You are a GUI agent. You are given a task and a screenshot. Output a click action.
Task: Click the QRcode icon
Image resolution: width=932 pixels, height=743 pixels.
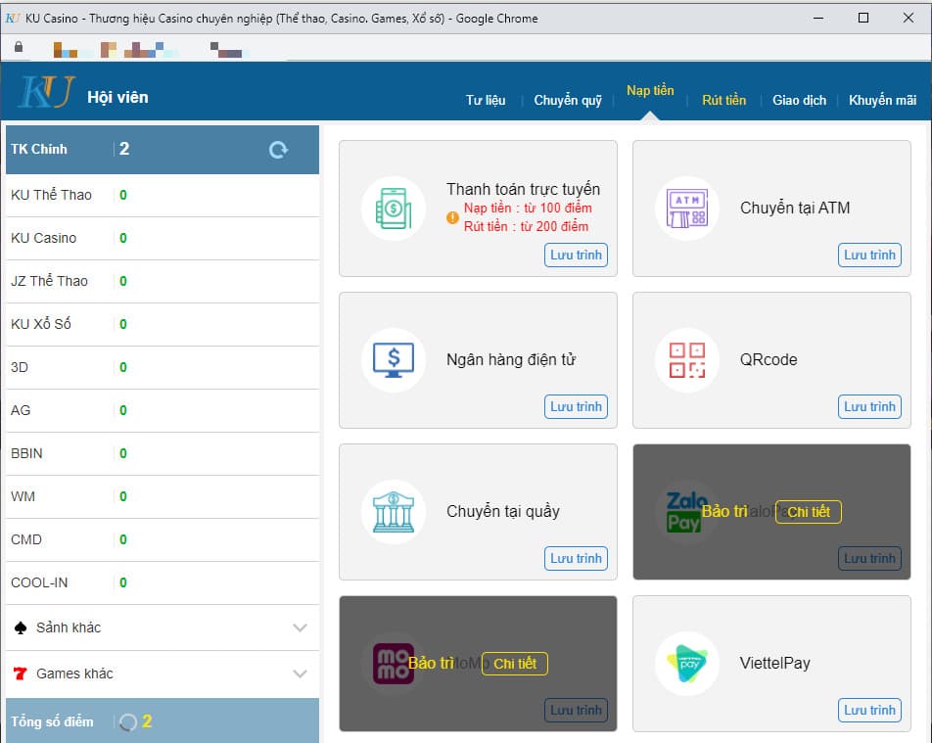tap(686, 360)
